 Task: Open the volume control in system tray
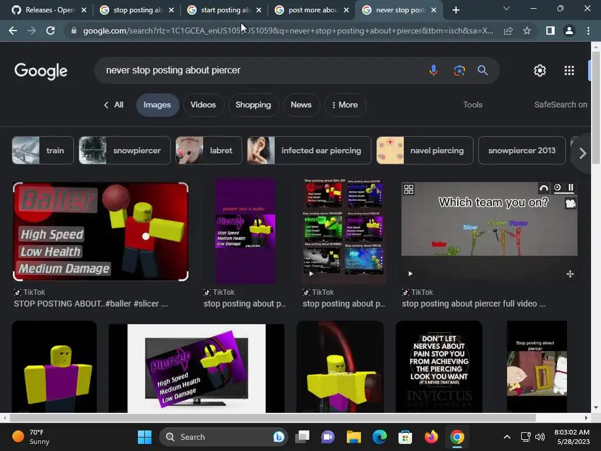[540, 437]
